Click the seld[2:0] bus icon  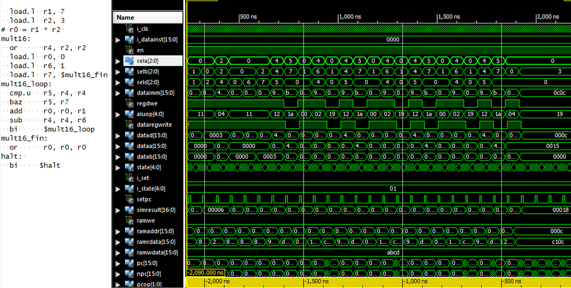129,82
